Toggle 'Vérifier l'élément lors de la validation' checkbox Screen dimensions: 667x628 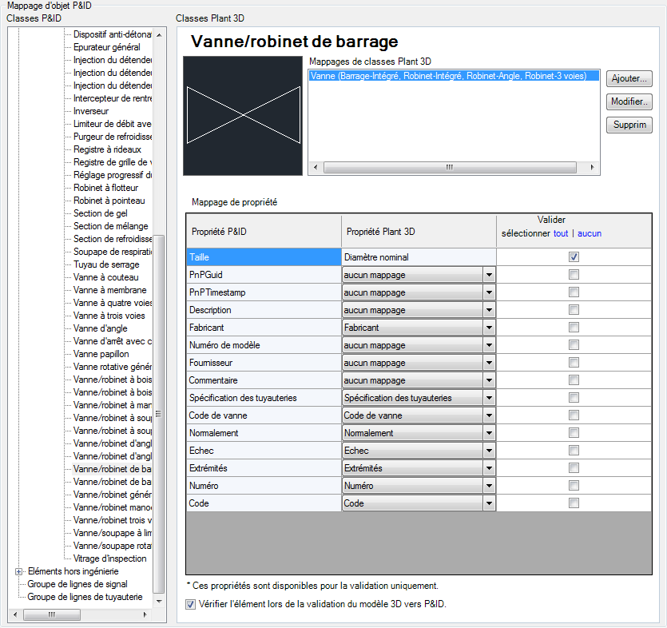191,604
